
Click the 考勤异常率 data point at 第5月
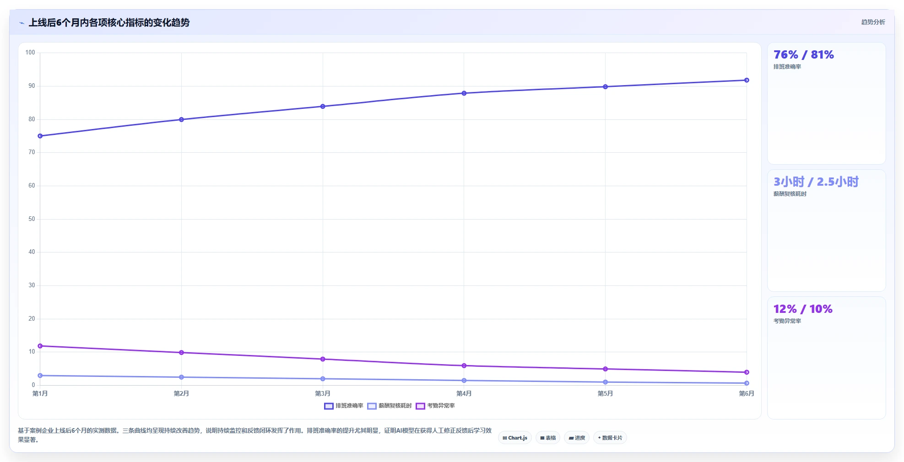click(x=605, y=369)
